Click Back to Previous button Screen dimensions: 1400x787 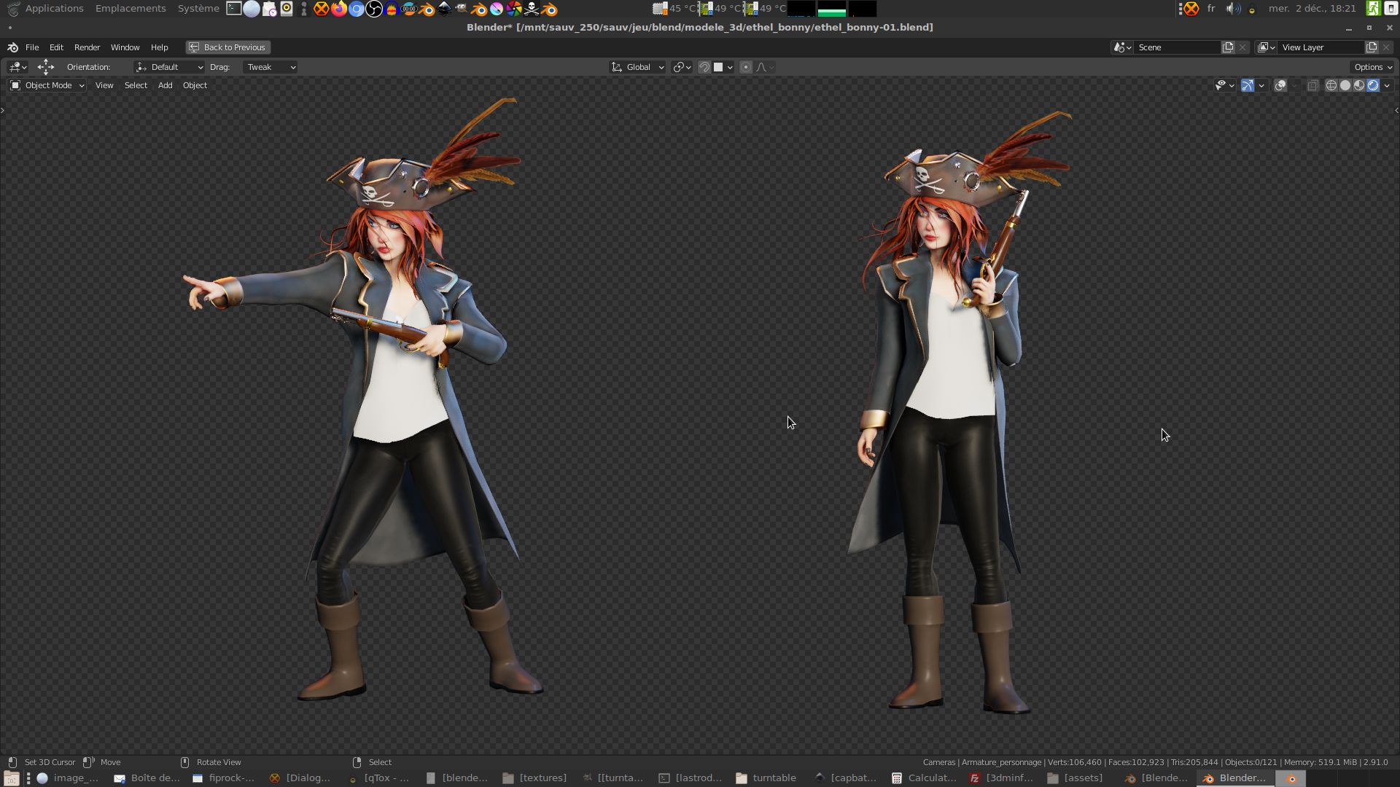point(227,47)
